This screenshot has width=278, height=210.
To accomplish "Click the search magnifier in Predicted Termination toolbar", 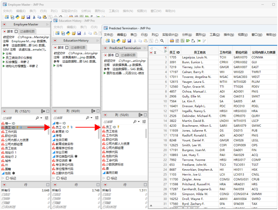I will coord(162,41).
